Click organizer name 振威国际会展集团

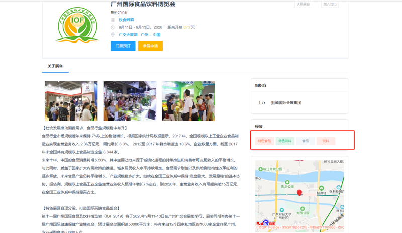click(x=286, y=103)
